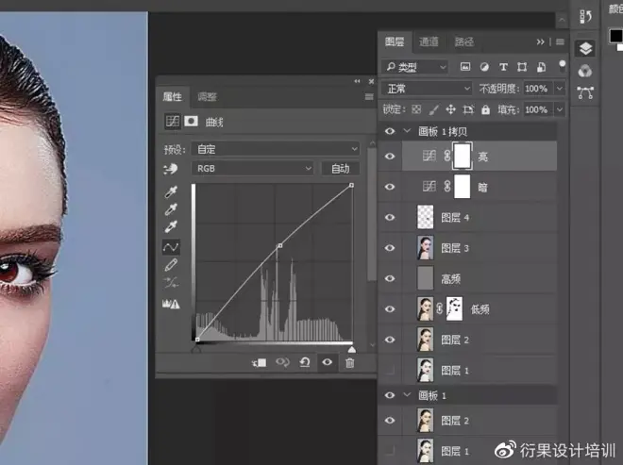Lock position move icon
The height and width of the screenshot is (465, 623).
click(x=450, y=109)
